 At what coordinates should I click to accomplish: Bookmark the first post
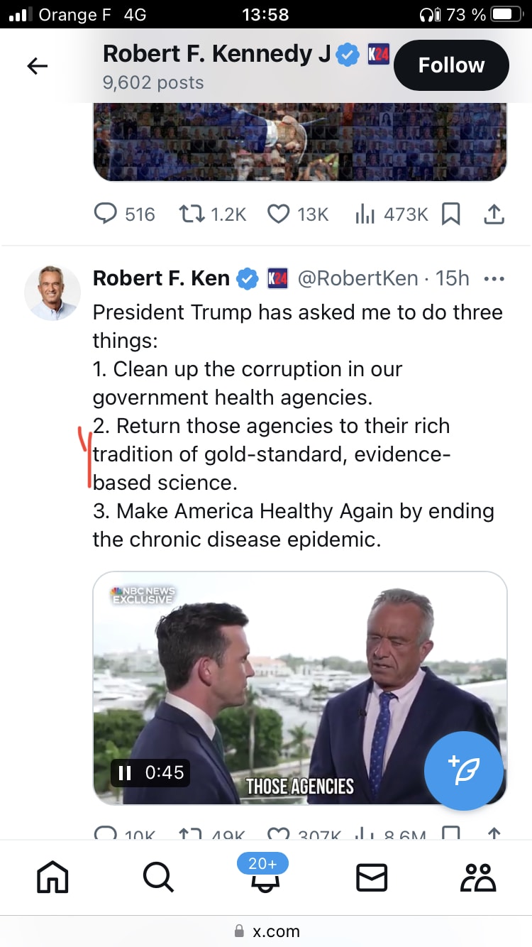point(450,214)
